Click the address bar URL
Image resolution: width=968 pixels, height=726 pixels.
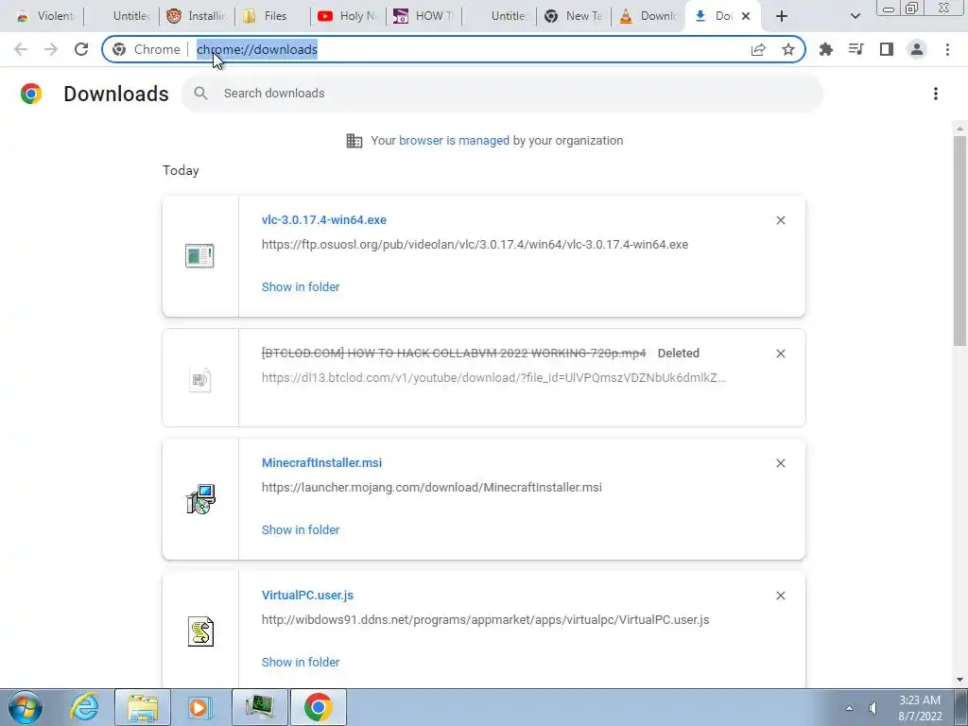(257, 49)
